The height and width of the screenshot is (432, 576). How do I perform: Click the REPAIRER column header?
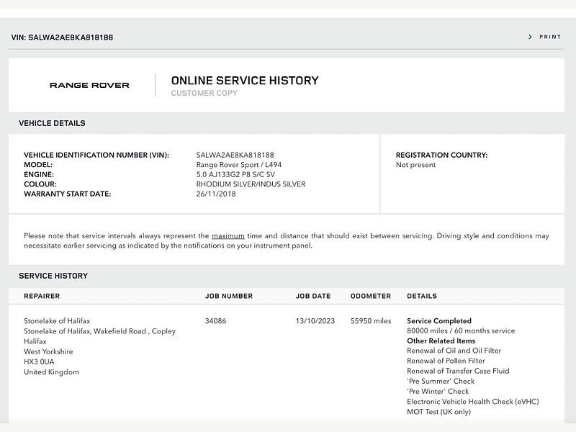42,296
